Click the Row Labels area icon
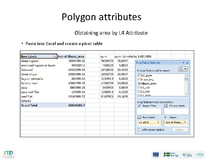 pyautogui.click(x=139, y=117)
